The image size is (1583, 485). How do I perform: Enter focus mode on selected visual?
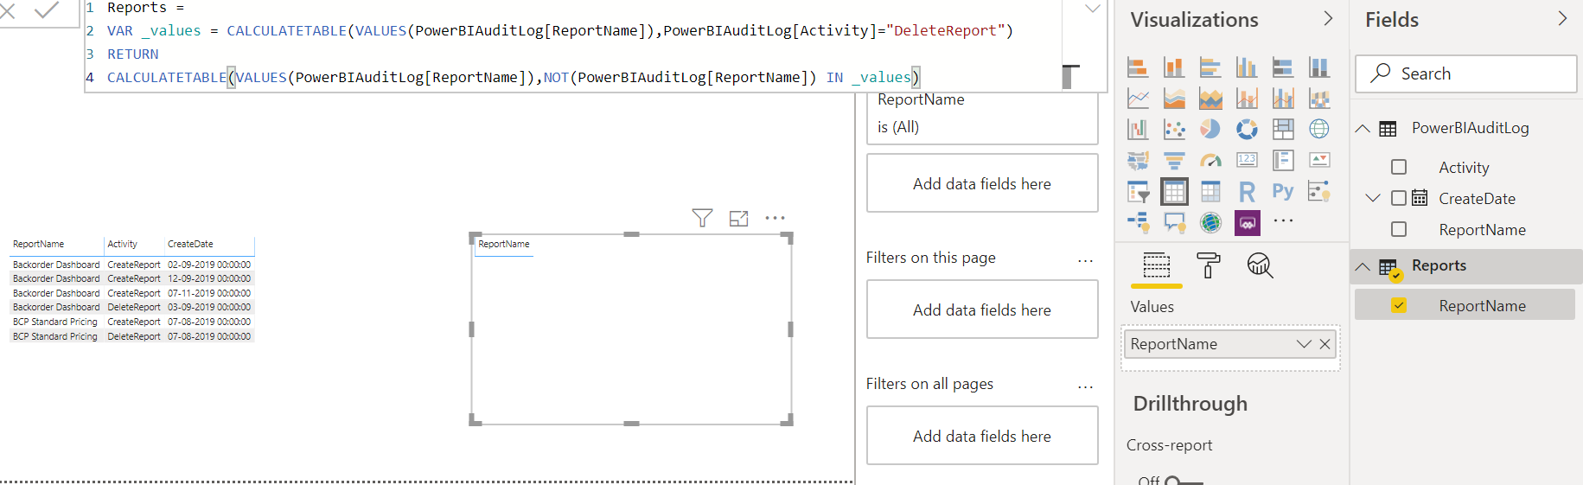(738, 218)
